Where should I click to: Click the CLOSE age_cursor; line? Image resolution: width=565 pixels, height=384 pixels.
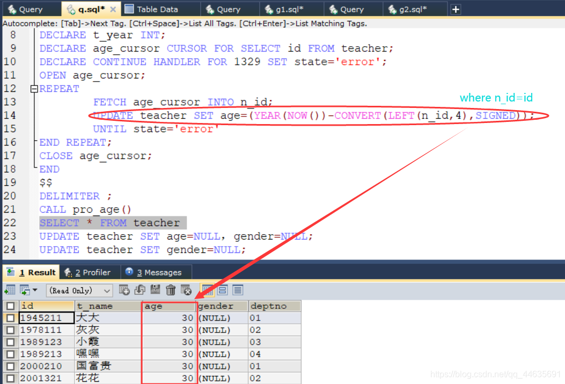tap(96, 156)
